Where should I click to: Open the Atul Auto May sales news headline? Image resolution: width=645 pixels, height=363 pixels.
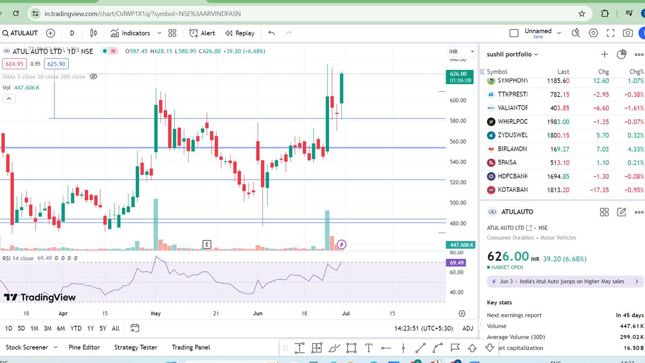click(565, 281)
